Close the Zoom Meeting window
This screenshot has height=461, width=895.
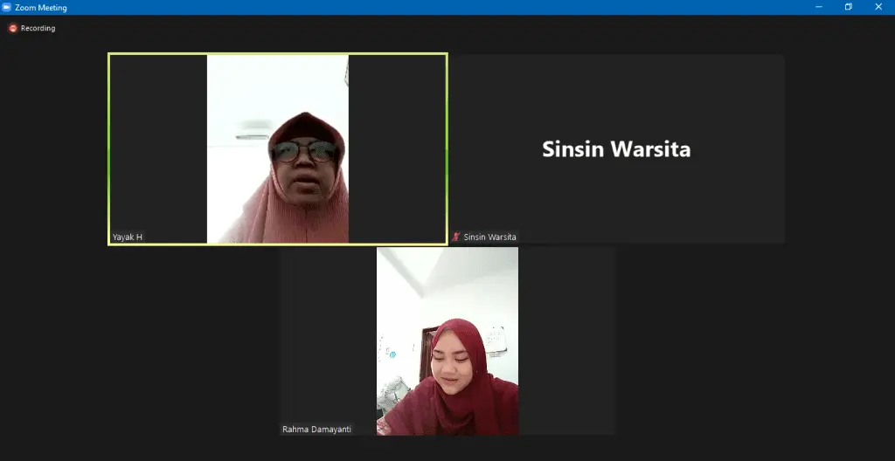[878, 7]
